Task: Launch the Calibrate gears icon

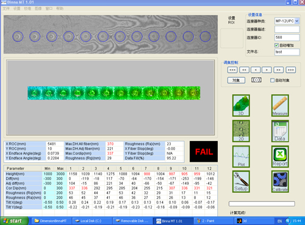Action: click(280, 181)
